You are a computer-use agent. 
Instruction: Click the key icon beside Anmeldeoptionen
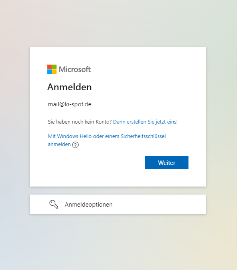click(x=54, y=204)
